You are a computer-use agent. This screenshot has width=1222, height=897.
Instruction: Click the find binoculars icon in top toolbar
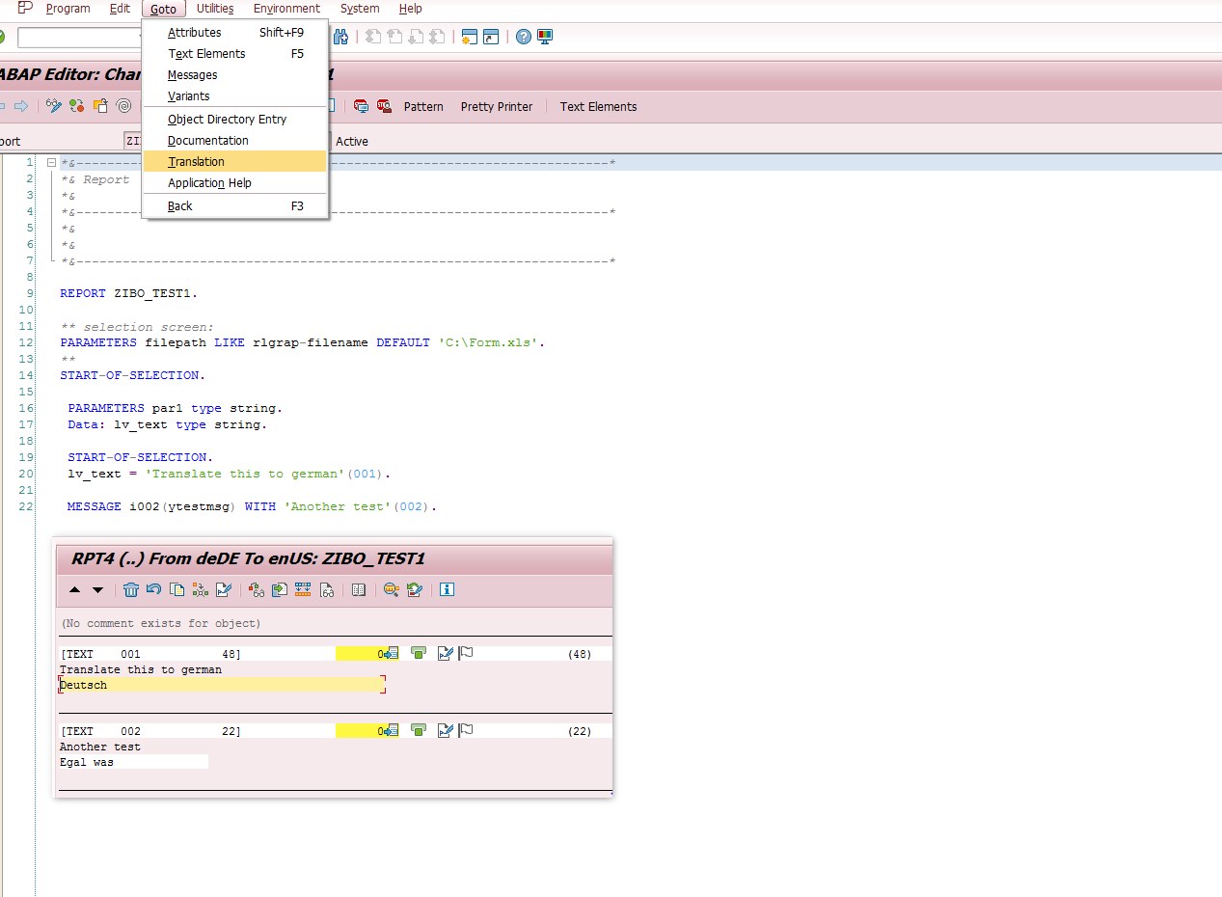pos(340,37)
